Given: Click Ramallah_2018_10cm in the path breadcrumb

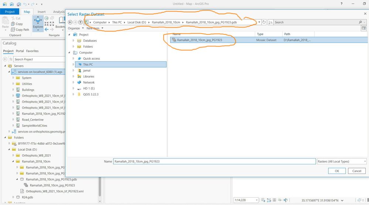Looking at the screenshot, I should [x=166, y=22].
